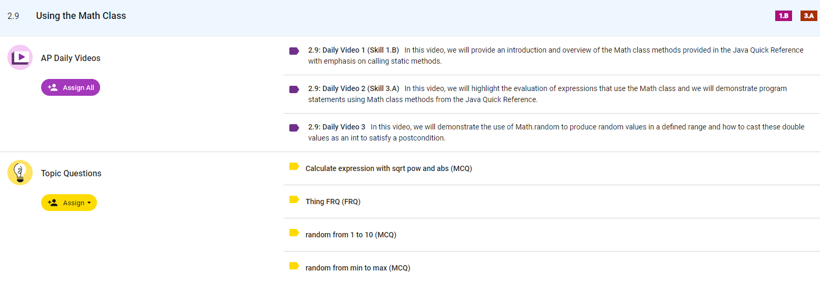Click purple tag icon beside Daily Video 1
The height and width of the screenshot is (281, 820).
[x=294, y=51]
